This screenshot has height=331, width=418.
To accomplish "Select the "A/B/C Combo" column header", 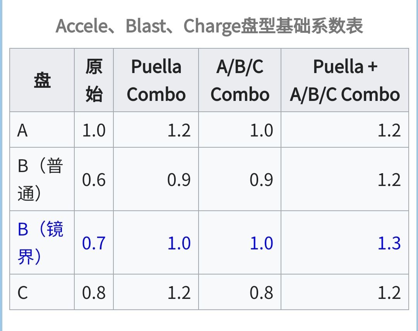I will pyautogui.click(x=240, y=80).
